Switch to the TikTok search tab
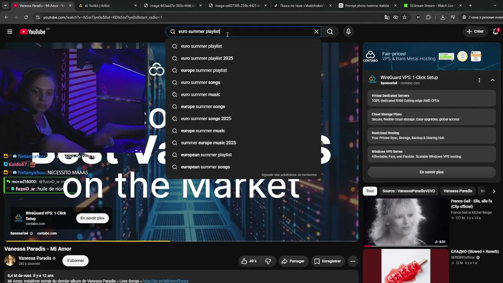503x283 pixels. pyautogui.click(x=302, y=6)
